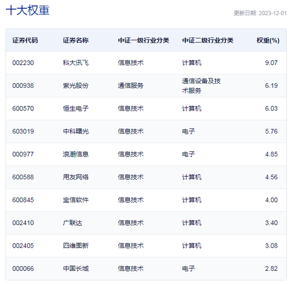Image resolution: width=290 pixels, height=284 pixels.
Task: Select the 权重(%) column header
Action: pyautogui.click(x=268, y=40)
